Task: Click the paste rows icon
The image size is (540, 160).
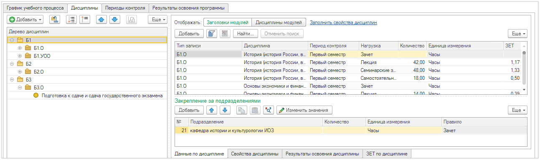Action: 255,110
